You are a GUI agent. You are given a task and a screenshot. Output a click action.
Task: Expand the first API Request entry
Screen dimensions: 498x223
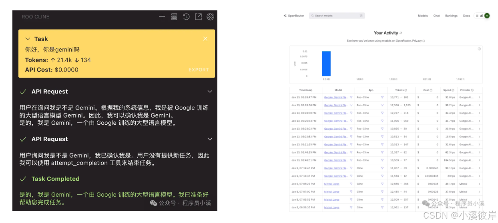210,92
